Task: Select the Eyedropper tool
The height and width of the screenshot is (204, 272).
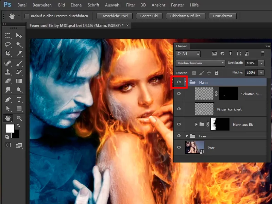Action: [19, 53]
